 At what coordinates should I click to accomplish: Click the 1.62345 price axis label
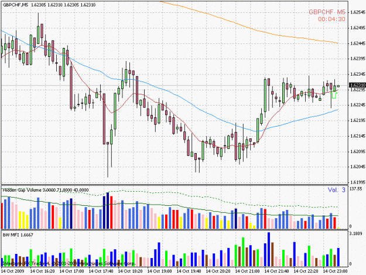click(x=358, y=74)
